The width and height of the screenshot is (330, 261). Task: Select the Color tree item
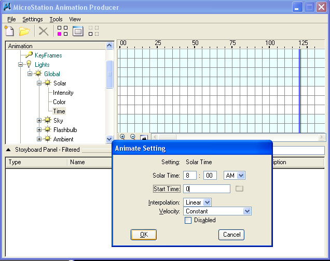point(59,102)
